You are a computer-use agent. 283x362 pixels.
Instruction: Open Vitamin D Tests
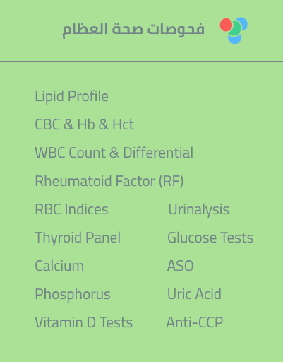point(84,322)
